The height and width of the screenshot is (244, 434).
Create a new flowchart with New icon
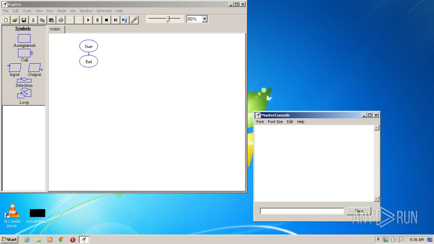coord(6,20)
